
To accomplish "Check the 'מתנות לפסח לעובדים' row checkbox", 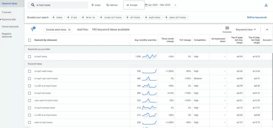I will pos(29,71).
